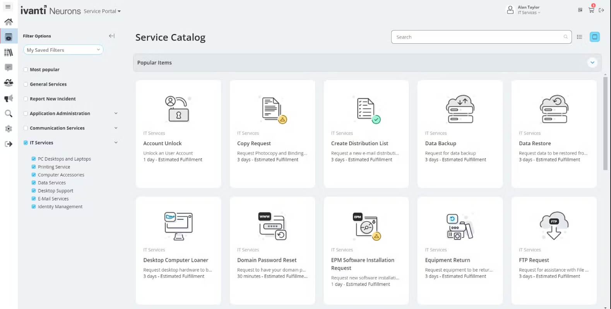
Task: Click the Data Restore cloud icon
Action: [554, 109]
